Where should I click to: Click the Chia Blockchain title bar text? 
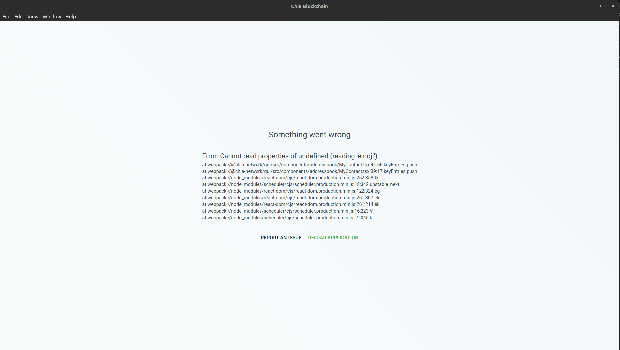[309, 6]
